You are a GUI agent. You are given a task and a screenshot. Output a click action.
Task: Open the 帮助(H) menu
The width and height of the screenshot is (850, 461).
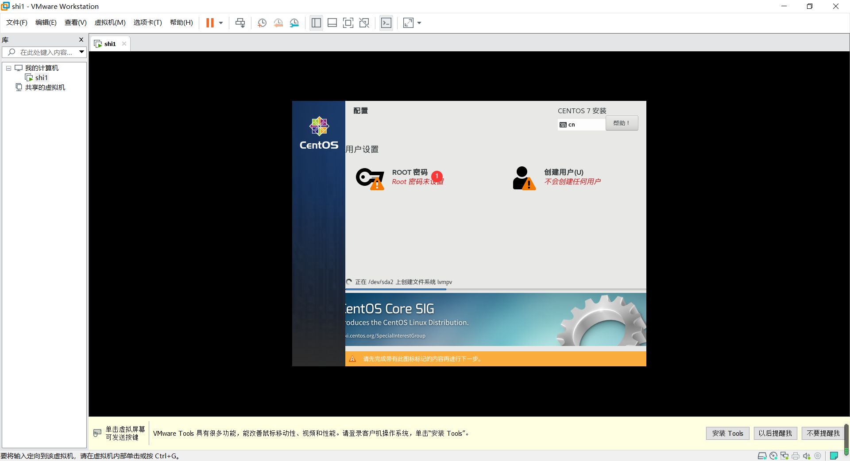tap(182, 23)
